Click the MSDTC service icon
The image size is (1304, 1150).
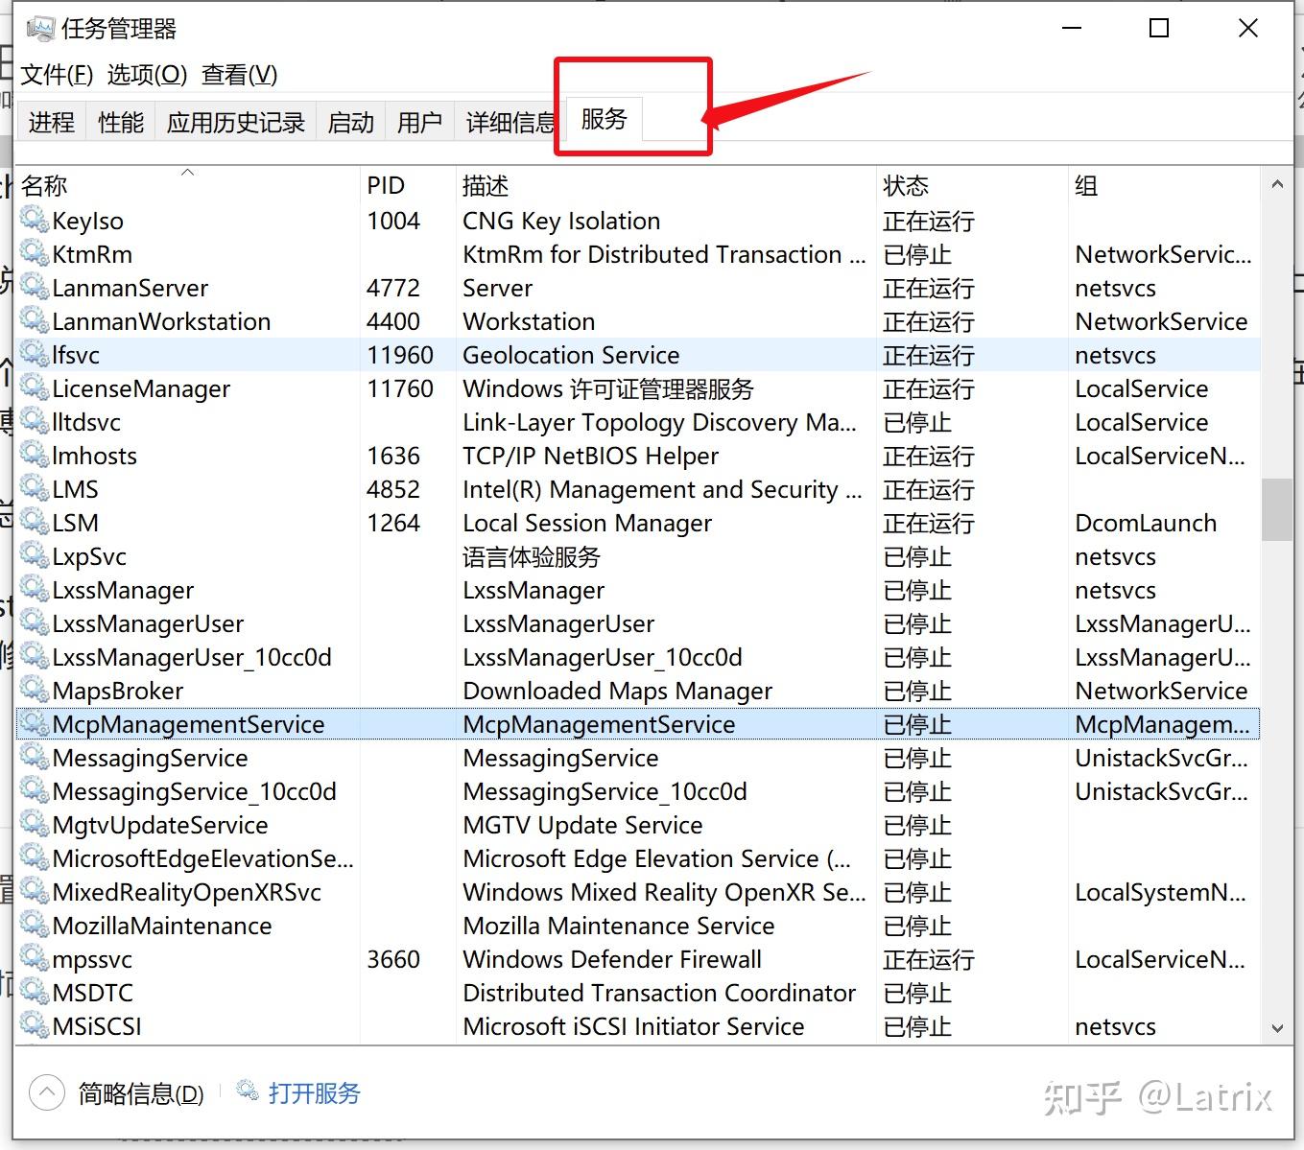[34, 993]
